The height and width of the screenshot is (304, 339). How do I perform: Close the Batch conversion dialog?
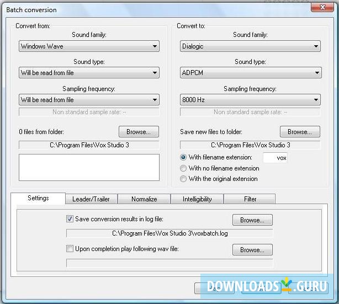coord(322,7)
